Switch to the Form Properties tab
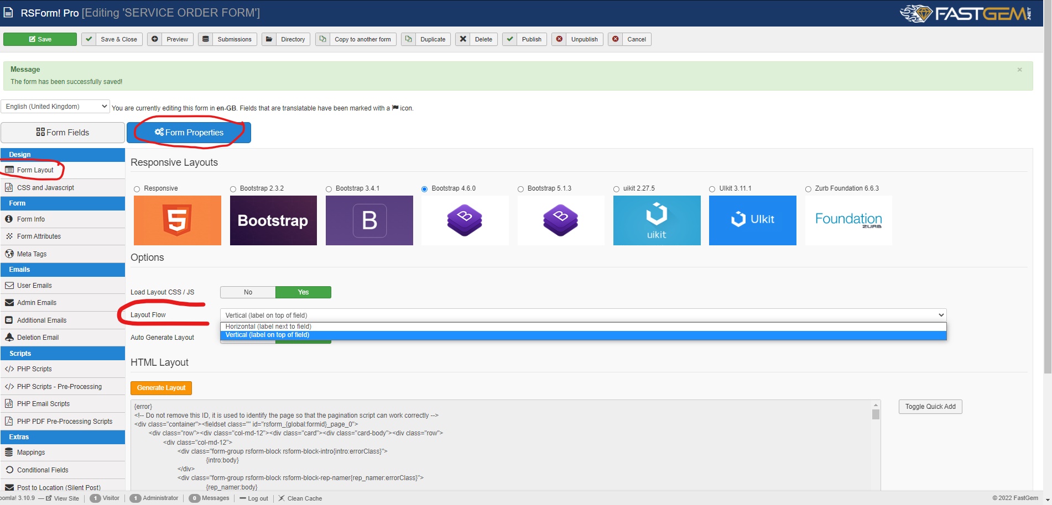Image resolution: width=1052 pixels, height=505 pixels. (189, 133)
